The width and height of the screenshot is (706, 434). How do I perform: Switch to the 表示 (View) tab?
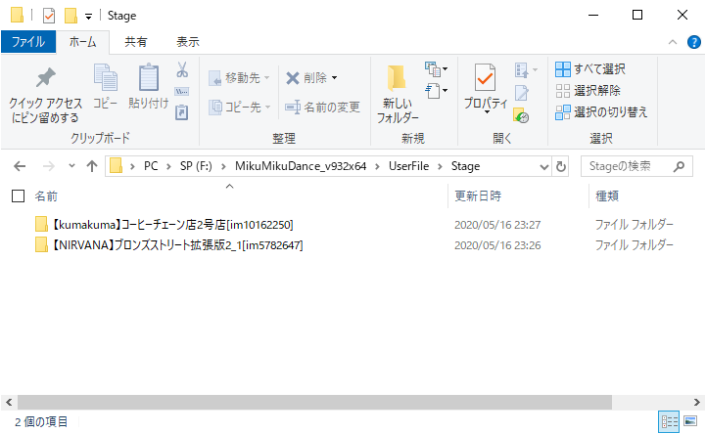(188, 42)
